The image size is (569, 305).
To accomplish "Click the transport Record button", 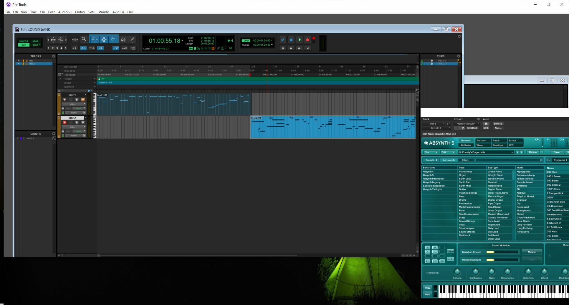I will (307, 40).
